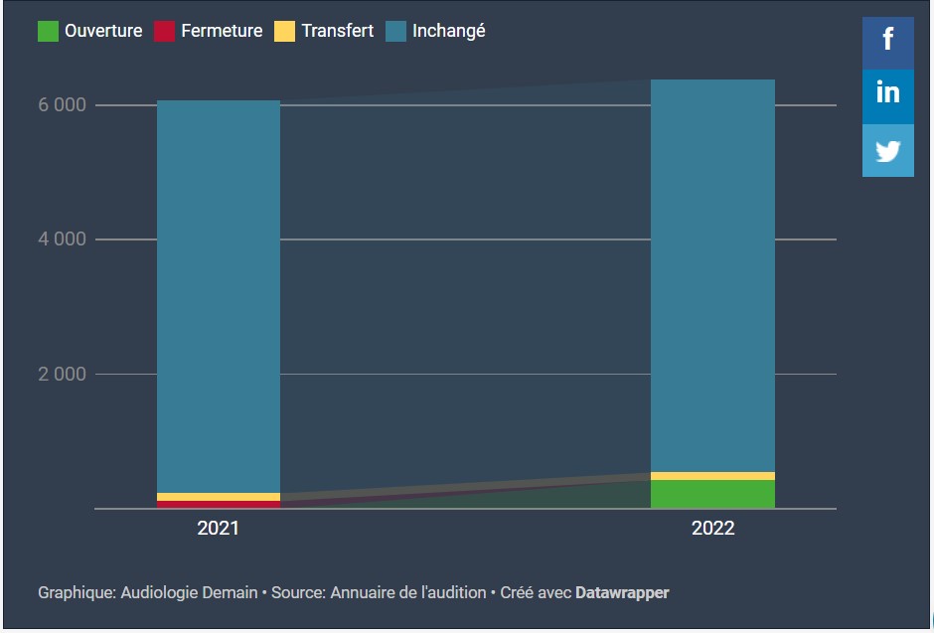The height and width of the screenshot is (633, 934).
Task: Select the Ouverture legend label
Action: pyautogui.click(x=103, y=32)
